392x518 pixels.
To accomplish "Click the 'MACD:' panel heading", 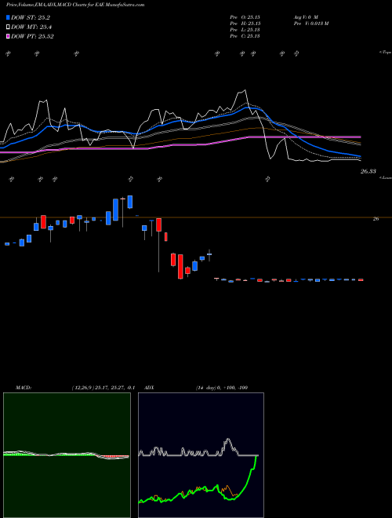I will point(24,388).
